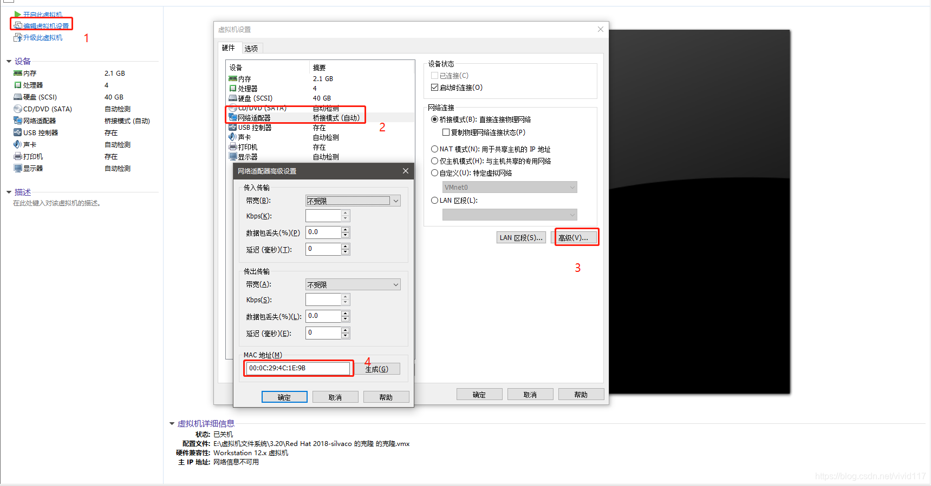
Task: Click 帮助 in advanced settings dialog
Action: point(386,397)
